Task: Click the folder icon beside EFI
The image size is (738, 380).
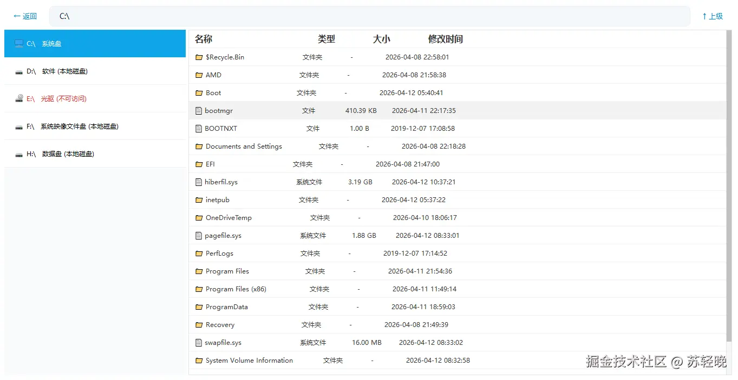Action: tap(199, 164)
